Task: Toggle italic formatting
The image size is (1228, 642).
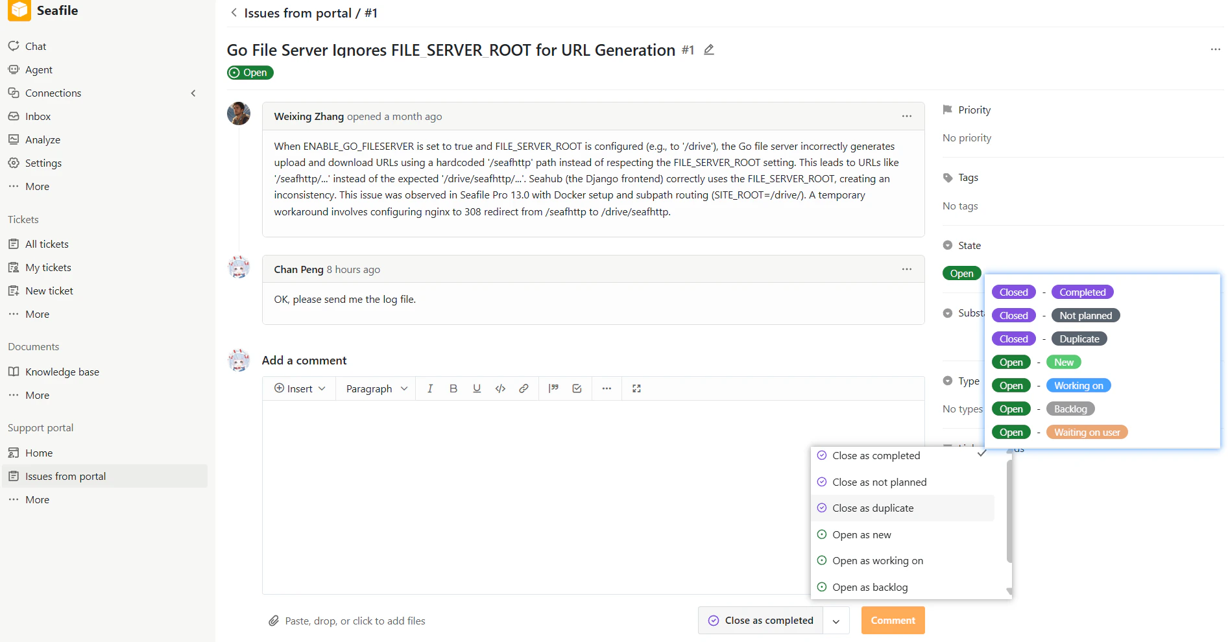Action: pos(430,388)
